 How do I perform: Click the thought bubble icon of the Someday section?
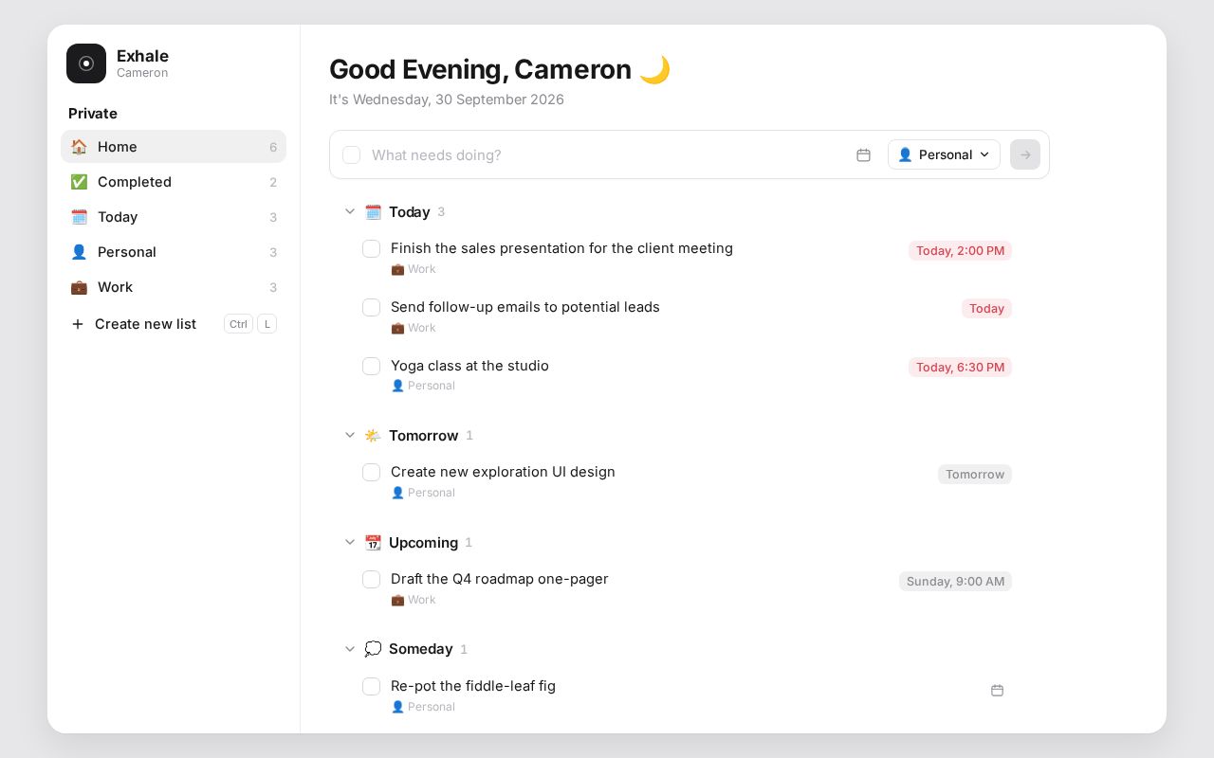tap(373, 649)
